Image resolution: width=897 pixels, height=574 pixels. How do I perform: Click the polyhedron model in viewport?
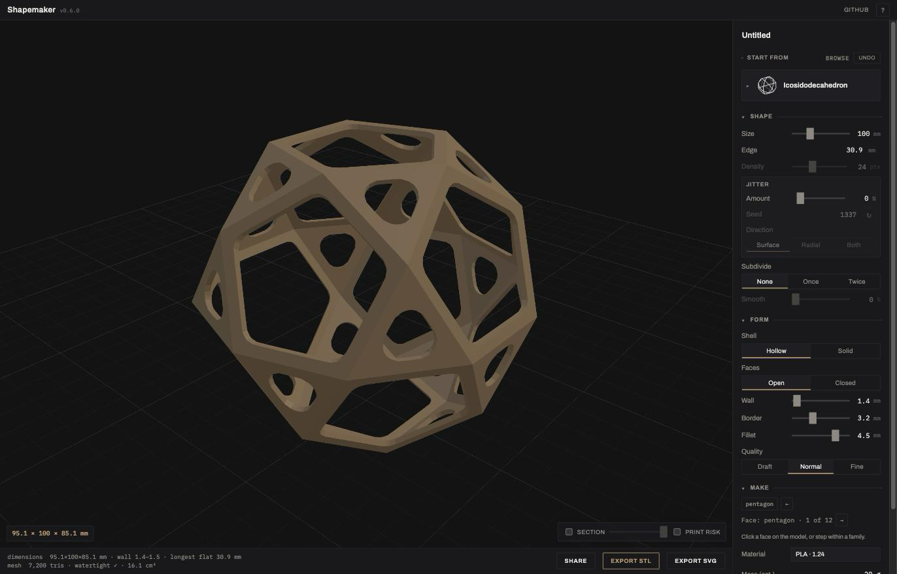(365, 286)
